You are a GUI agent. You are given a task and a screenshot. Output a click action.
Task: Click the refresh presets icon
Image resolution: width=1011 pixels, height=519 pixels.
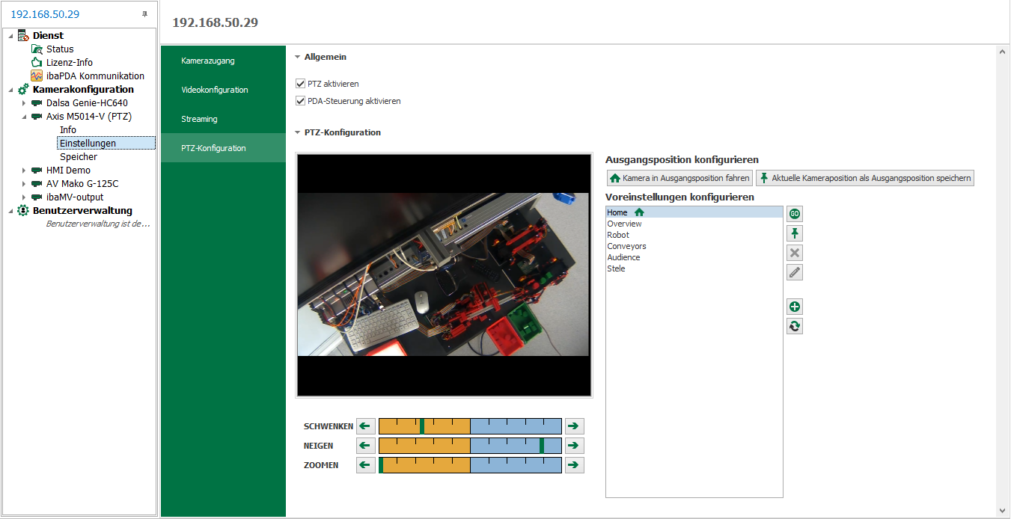coord(795,326)
